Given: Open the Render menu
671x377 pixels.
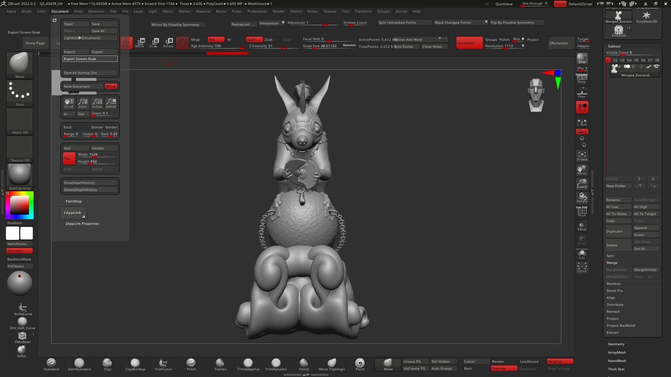Looking at the screenshot, I should tap(279, 11).
